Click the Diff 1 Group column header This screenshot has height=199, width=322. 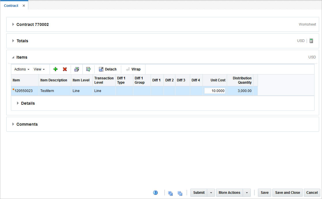coord(142,80)
